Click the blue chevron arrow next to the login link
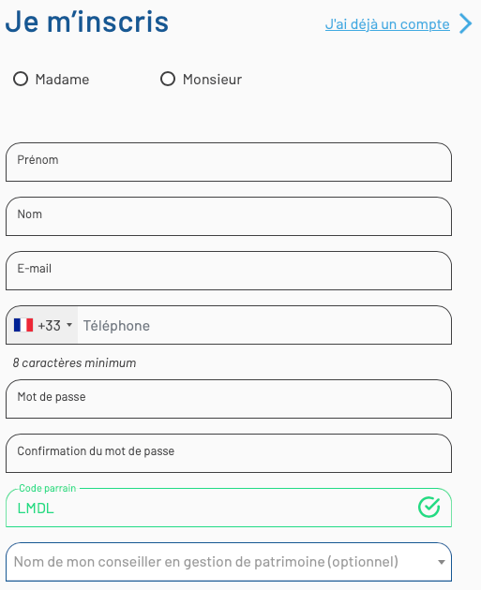The width and height of the screenshot is (481, 590). click(x=466, y=23)
